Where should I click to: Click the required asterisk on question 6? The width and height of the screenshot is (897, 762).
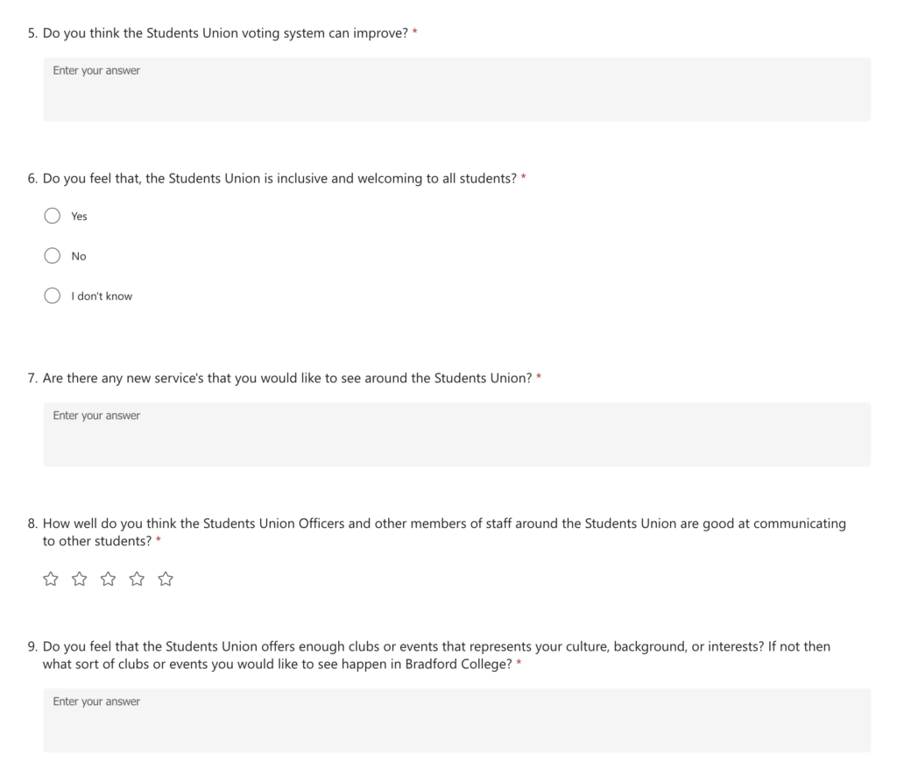[524, 177]
